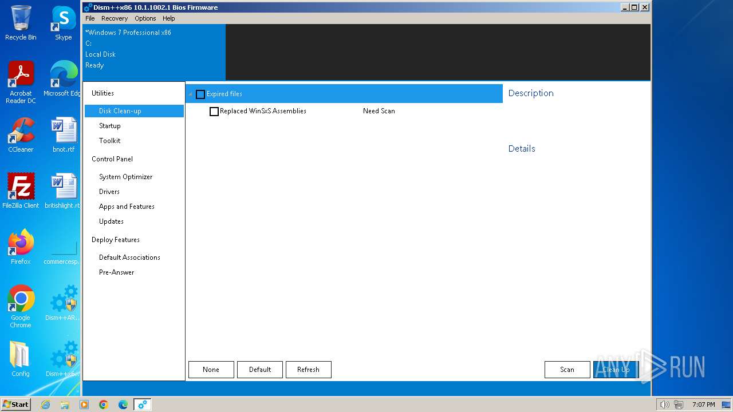The height and width of the screenshot is (412, 733).
Task: Click the Deploy Features heading in sidebar
Action: click(x=116, y=240)
